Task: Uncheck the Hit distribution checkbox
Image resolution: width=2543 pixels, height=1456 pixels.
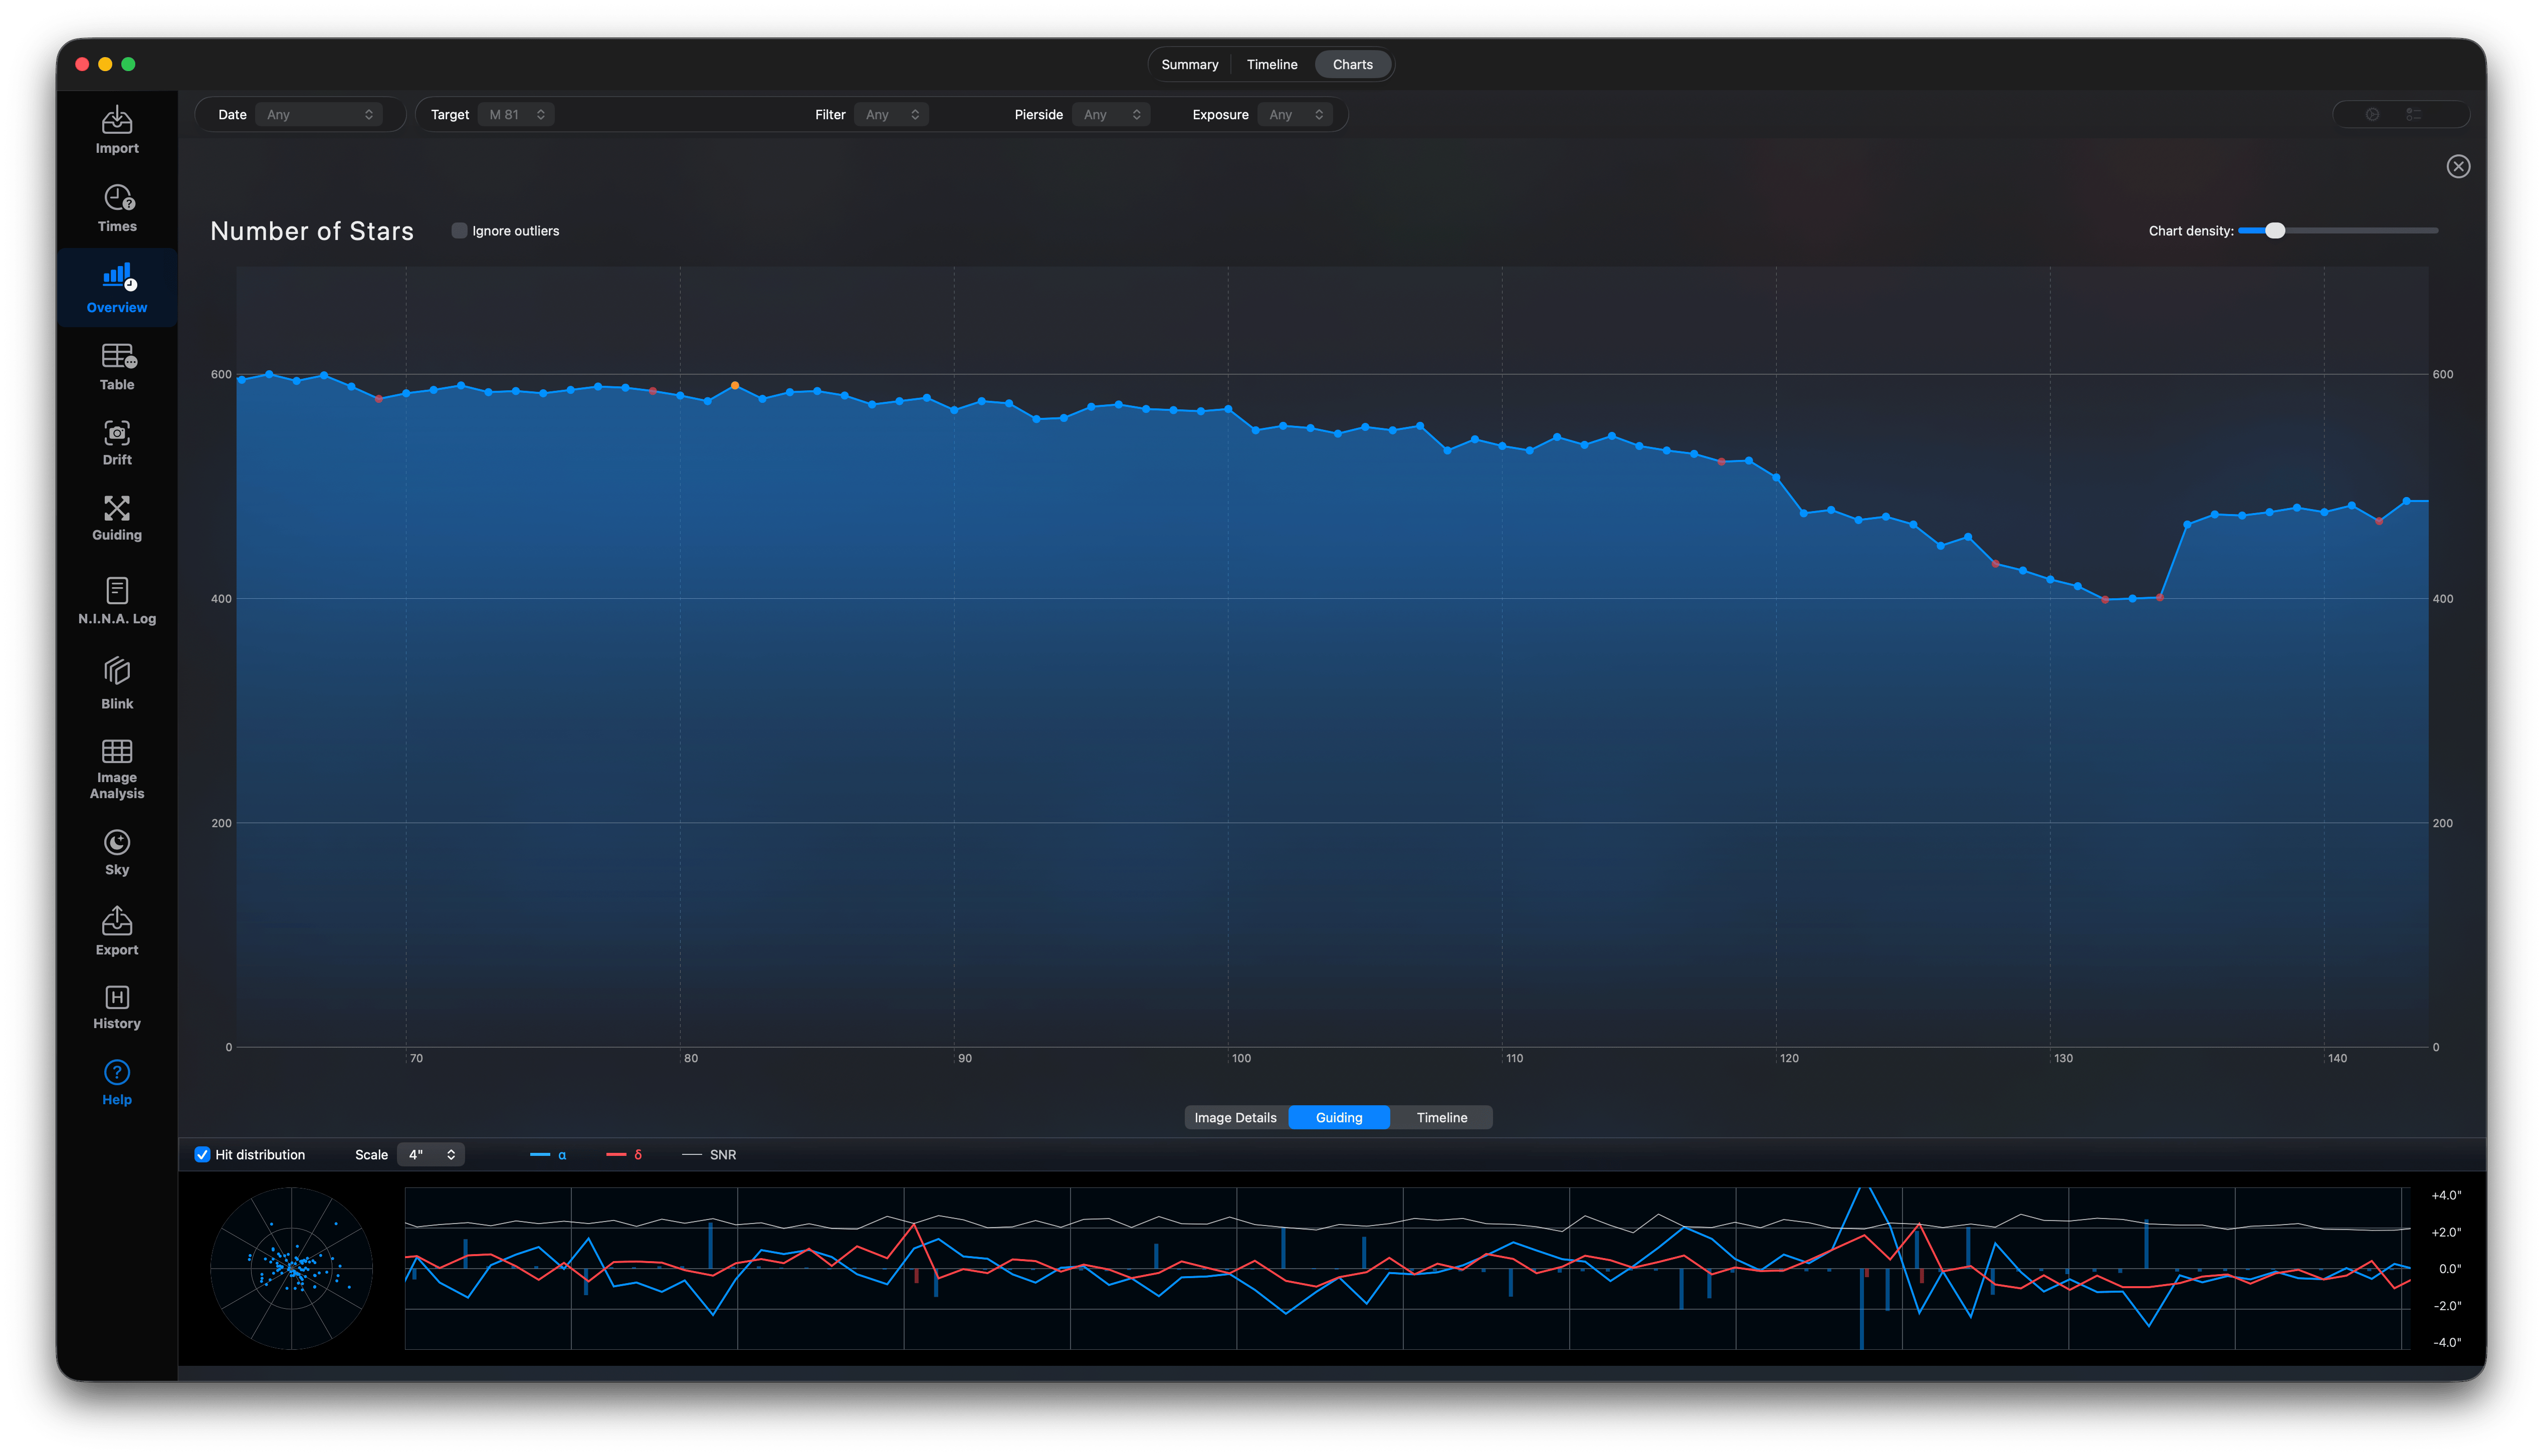Action: click(202, 1154)
